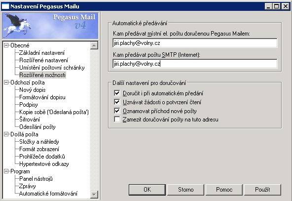Disable 'Oznamovat příchod nové pošty' option

117,111
